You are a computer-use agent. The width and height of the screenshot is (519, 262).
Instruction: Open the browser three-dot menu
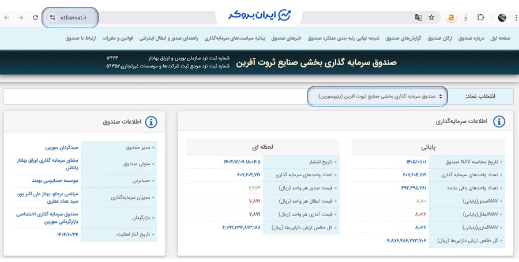click(x=516, y=17)
